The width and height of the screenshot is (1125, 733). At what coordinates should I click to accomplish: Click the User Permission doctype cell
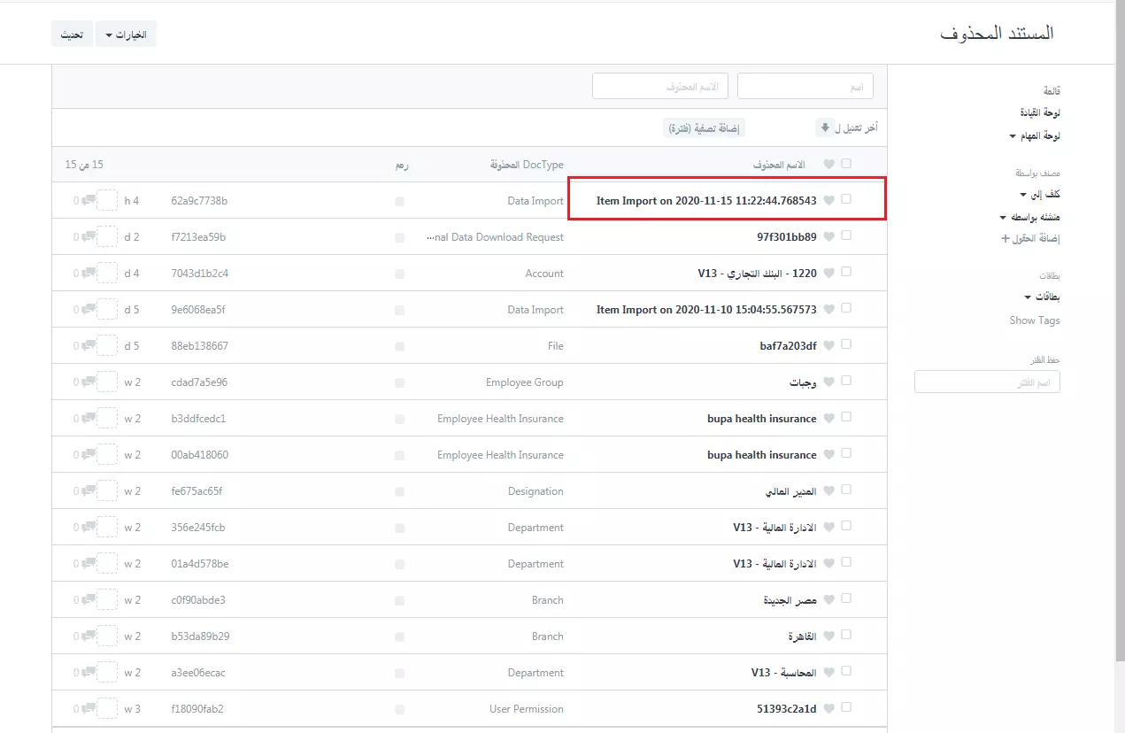pos(527,709)
